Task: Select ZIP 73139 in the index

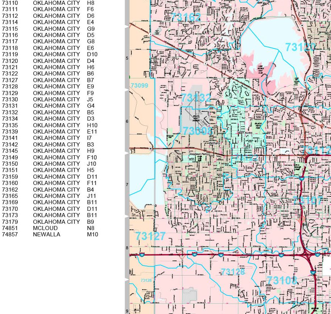Action: (10, 132)
